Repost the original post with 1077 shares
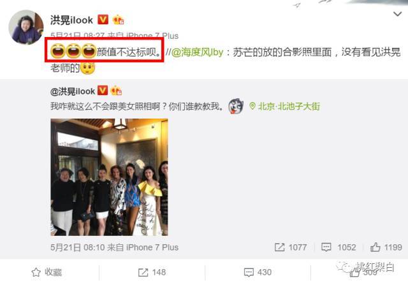The height and width of the screenshot is (285, 408). tap(291, 247)
